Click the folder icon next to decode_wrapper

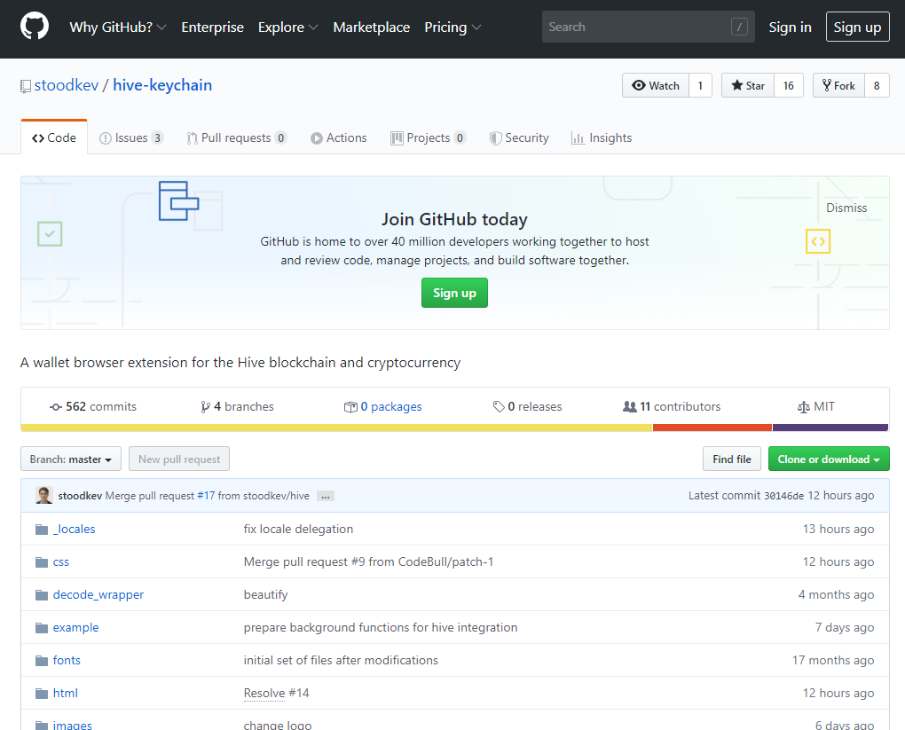[42, 595]
